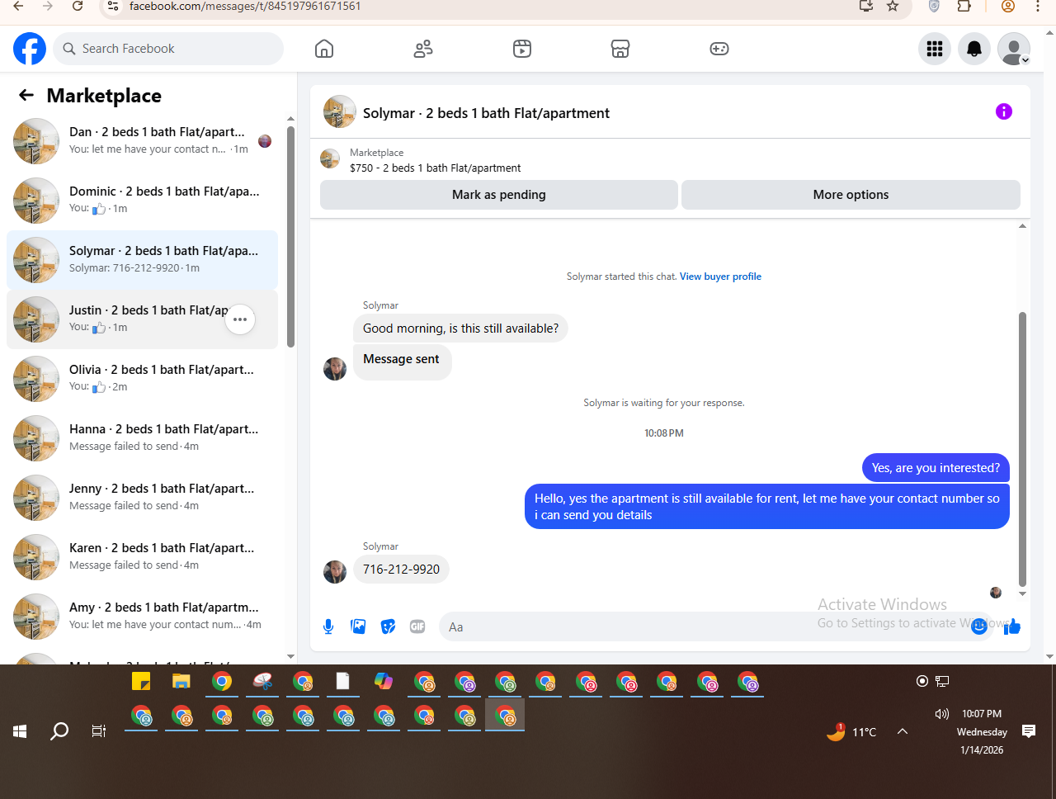The width and height of the screenshot is (1056, 799).
Task: Open the Windows Start menu
Action: point(20,731)
